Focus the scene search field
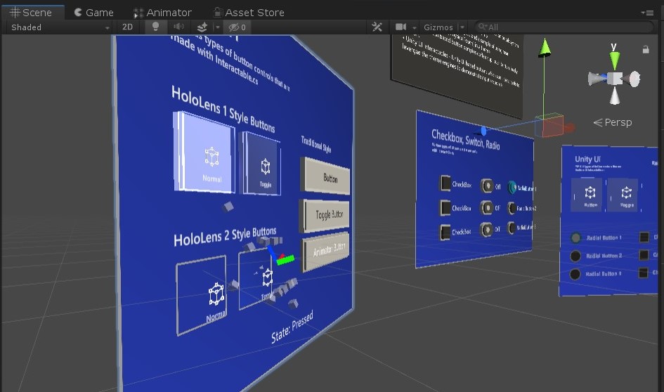This screenshot has height=392, width=664. pos(564,27)
